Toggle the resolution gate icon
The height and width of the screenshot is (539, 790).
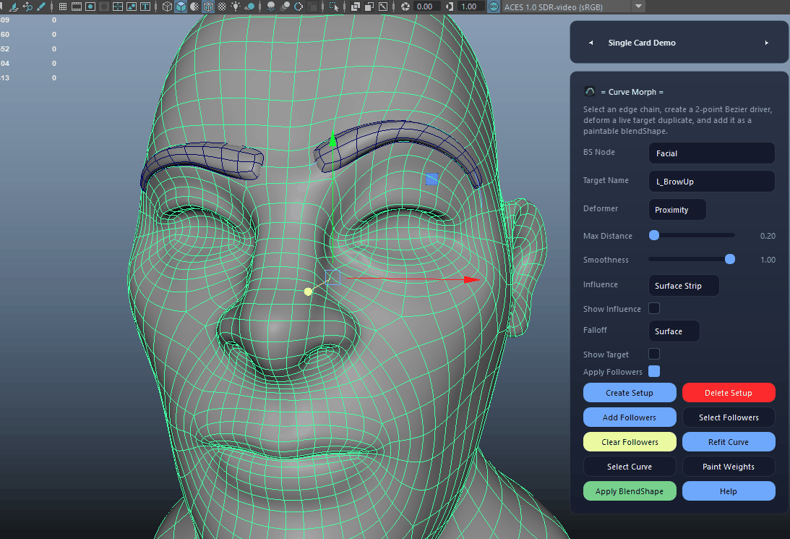click(90, 7)
